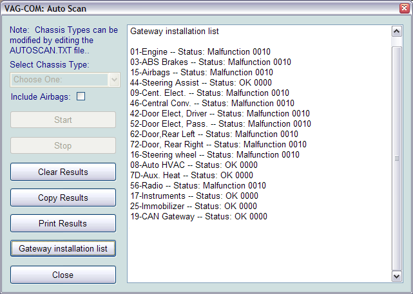
Task: Click the 08-Auto HVAC status line
Action: tap(193, 165)
